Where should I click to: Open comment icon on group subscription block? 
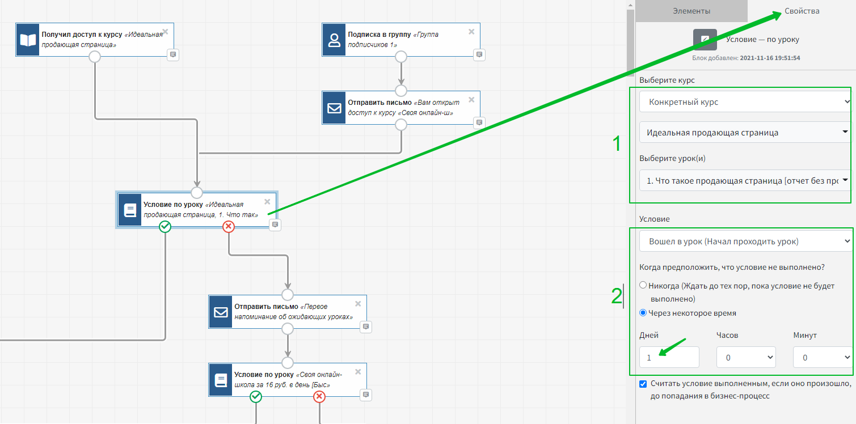point(479,54)
